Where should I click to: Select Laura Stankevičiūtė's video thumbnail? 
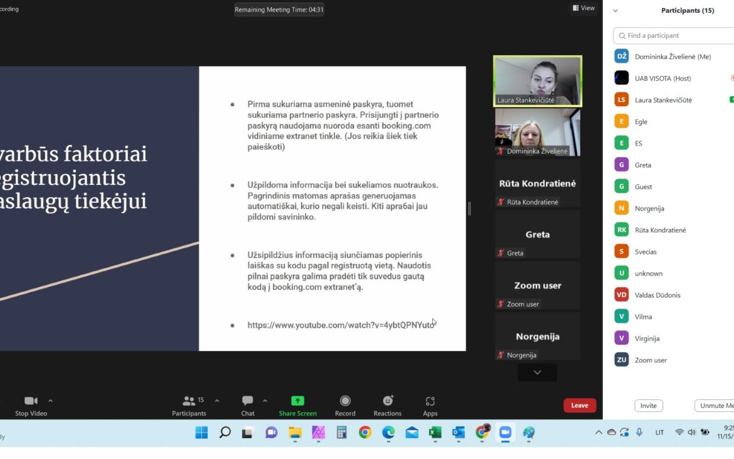click(x=538, y=81)
